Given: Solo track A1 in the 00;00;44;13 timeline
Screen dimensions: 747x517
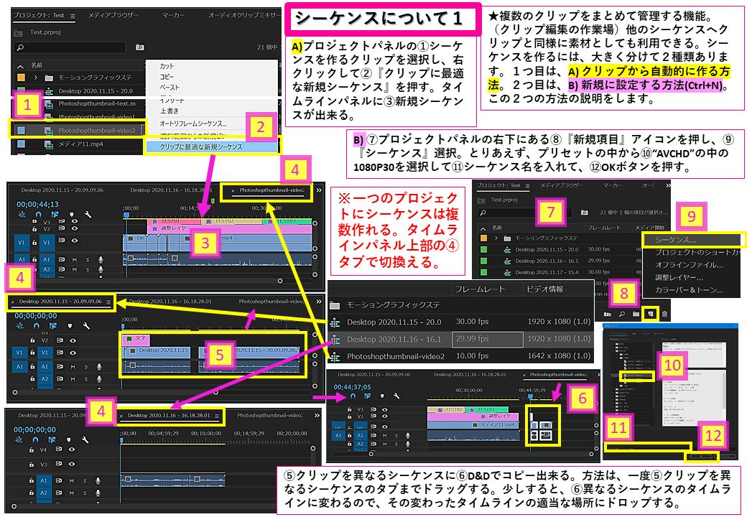Looking at the screenshot, I should pyautogui.click(x=87, y=260).
